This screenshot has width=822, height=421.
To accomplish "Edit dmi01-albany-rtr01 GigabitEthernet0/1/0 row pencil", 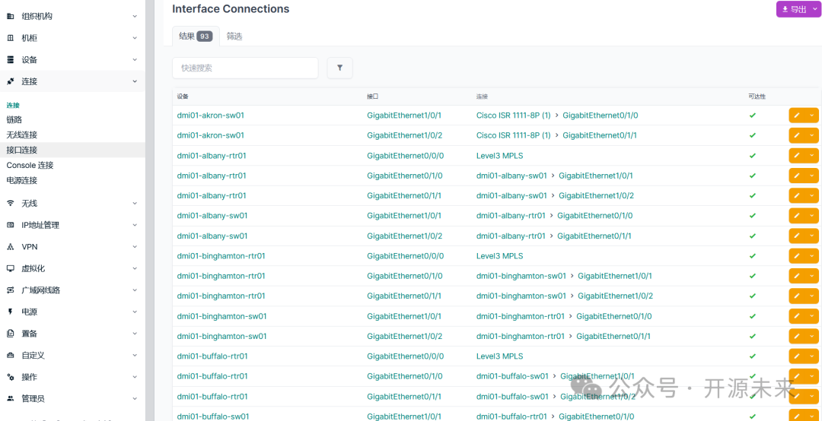I will (x=797, y=176).
